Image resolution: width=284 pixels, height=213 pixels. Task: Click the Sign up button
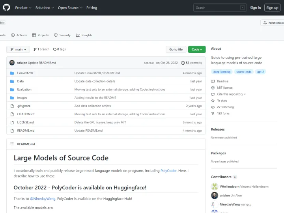coord(272,7)
